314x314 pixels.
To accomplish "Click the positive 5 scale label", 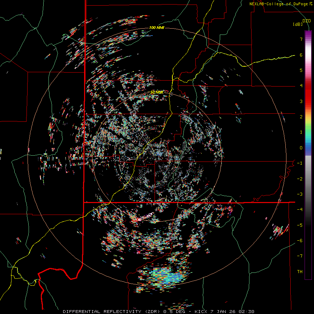I will click(301, 70).
